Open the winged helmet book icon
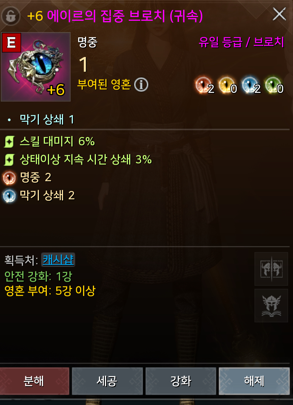This screenshot has height=405, width=293. (x=271, y=306)
